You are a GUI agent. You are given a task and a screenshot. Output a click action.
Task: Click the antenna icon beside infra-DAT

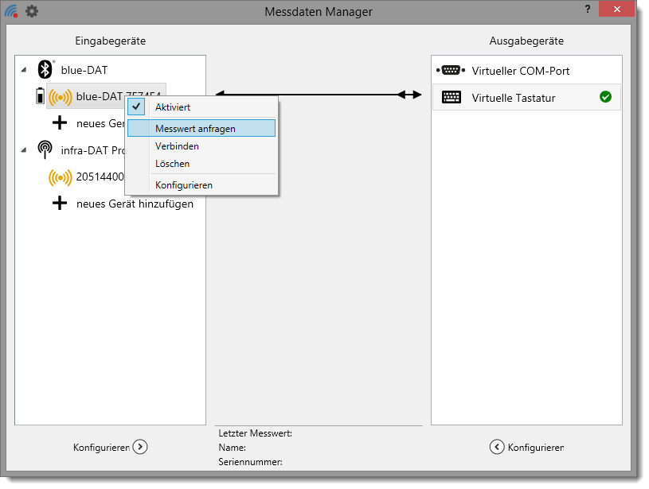45,150
